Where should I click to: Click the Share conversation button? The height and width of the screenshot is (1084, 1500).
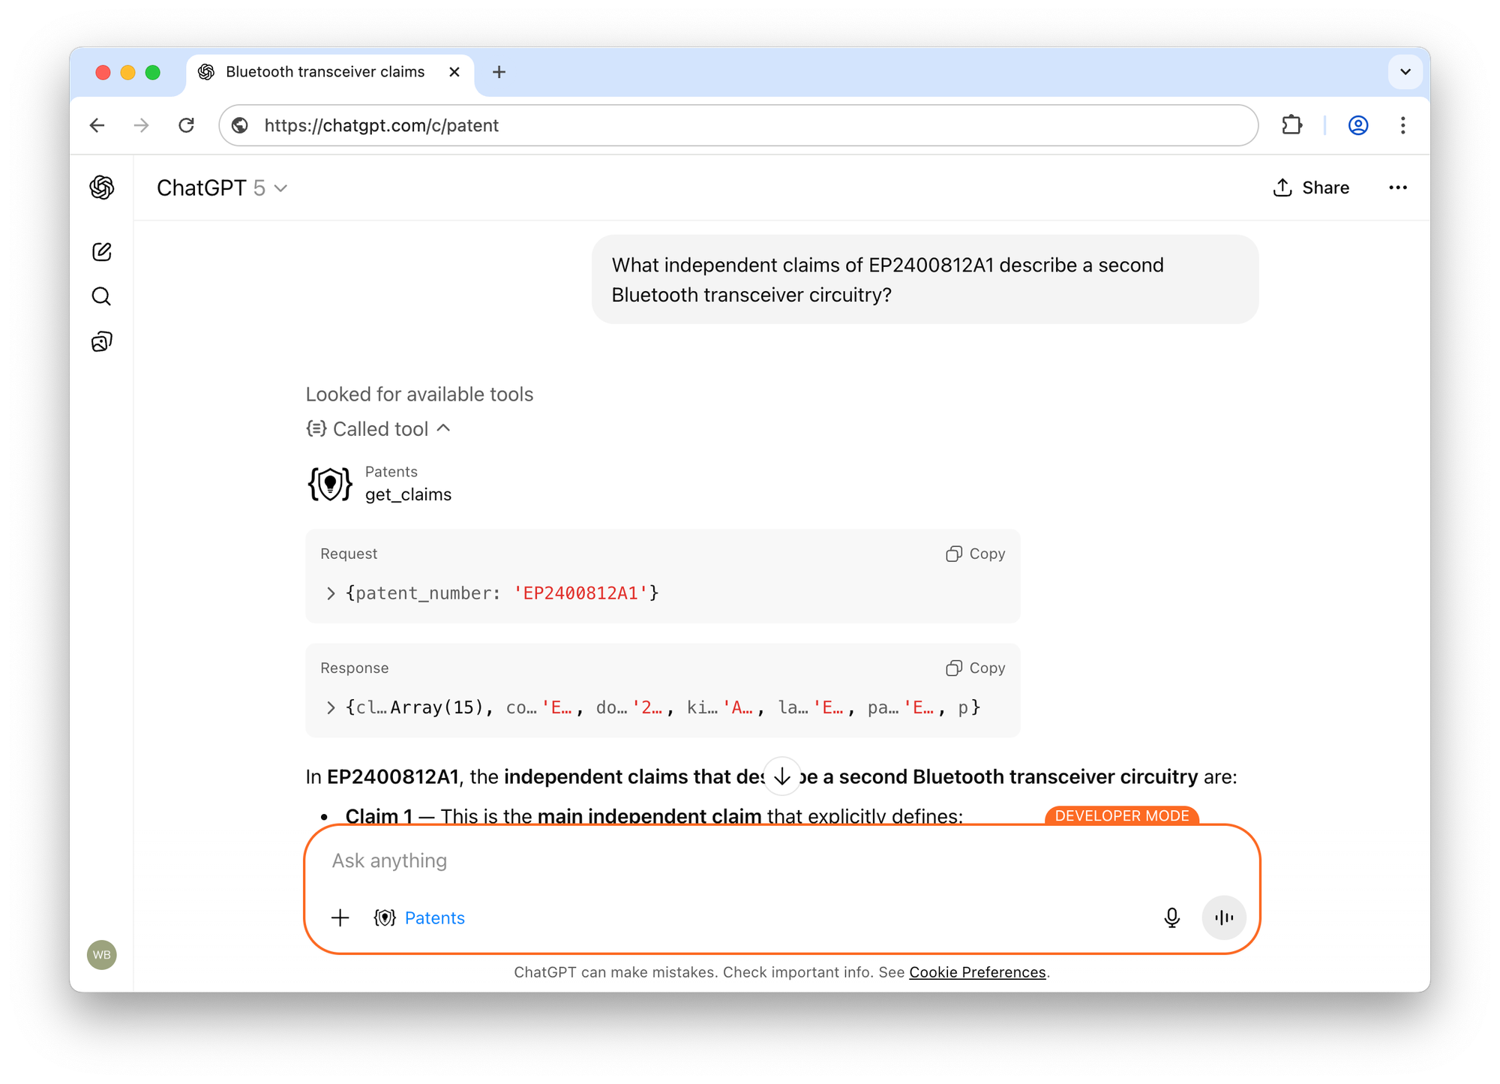[1311, 188]
